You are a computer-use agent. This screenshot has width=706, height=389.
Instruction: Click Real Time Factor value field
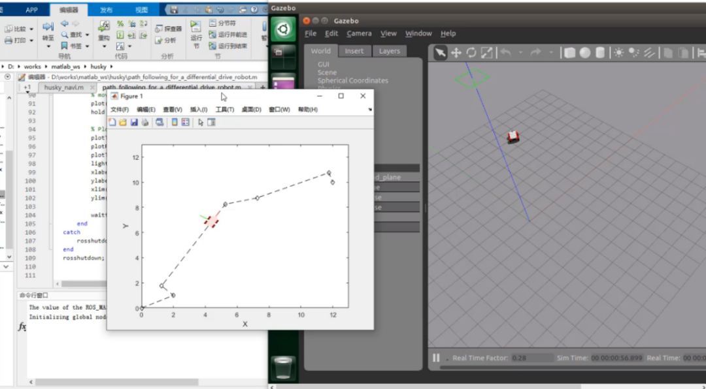coord(532,358)
